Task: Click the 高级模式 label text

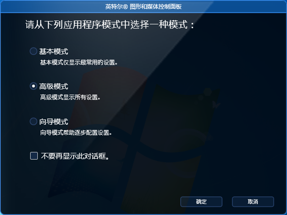Action: pyautogui.click(x=54, y=86)
